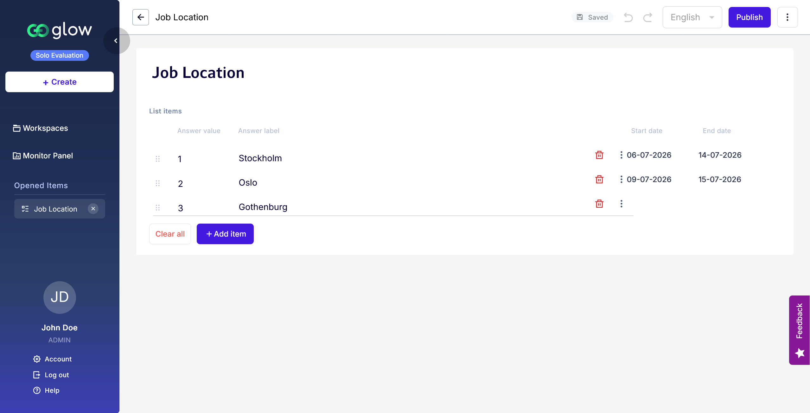This screenshot has height=413, width=810.
Task: Open options menu for Gothenburg row
Action: [x=621, y=204]
